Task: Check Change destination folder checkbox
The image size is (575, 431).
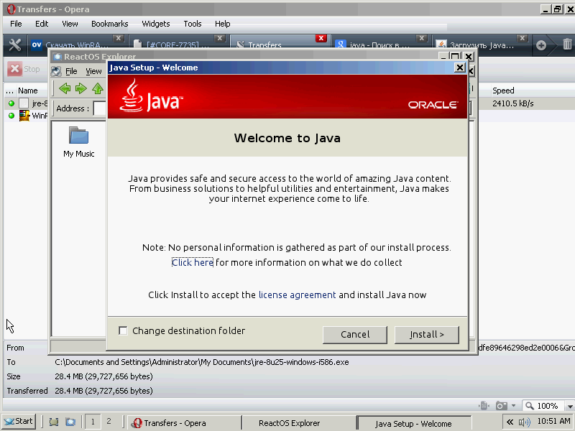Action: click(x=123, y=331)
